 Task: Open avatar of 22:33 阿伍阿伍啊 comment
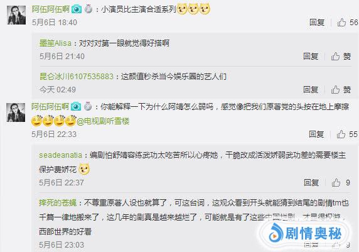coord(16,112)
